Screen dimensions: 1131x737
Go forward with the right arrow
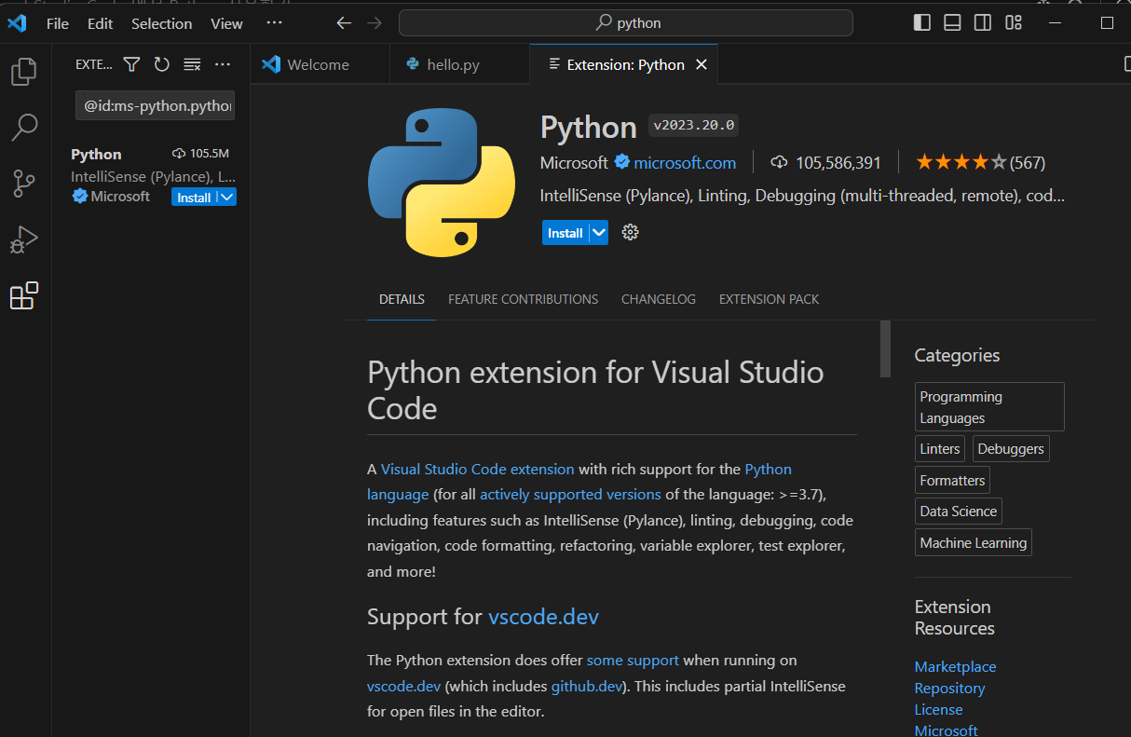pos(374,23)
